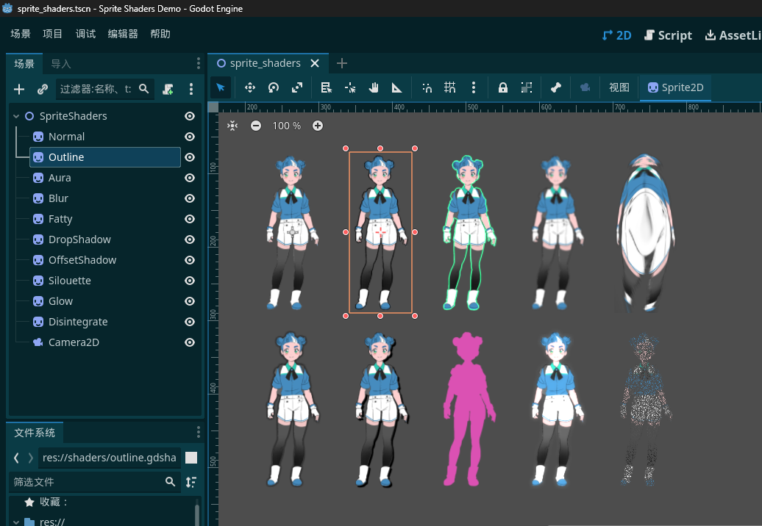
Task: Open the skeleton bone options icon
Action: point(556,87)
